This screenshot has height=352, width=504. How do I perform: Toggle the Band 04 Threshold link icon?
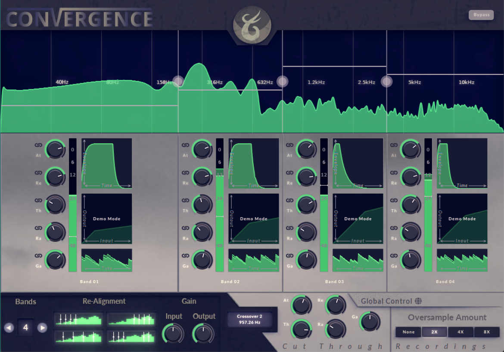(394, 201)
